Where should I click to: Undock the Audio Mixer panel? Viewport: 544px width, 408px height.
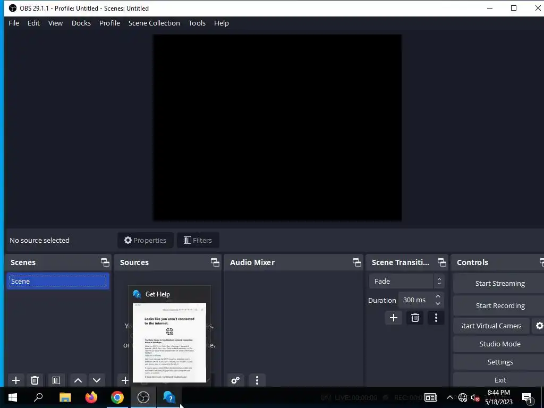coord(356,262)
